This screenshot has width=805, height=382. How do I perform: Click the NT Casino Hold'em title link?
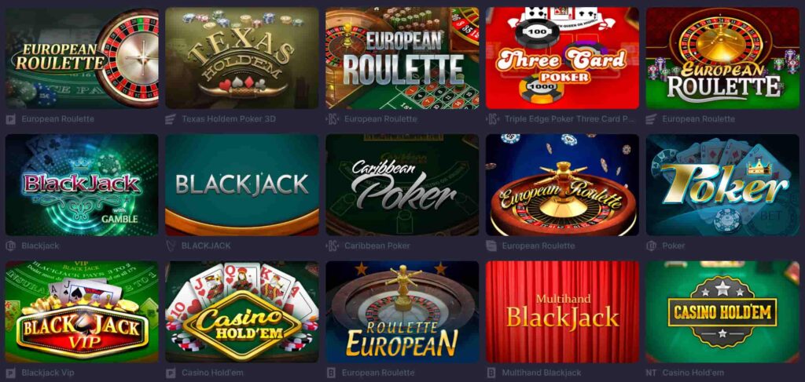(685, 373)
